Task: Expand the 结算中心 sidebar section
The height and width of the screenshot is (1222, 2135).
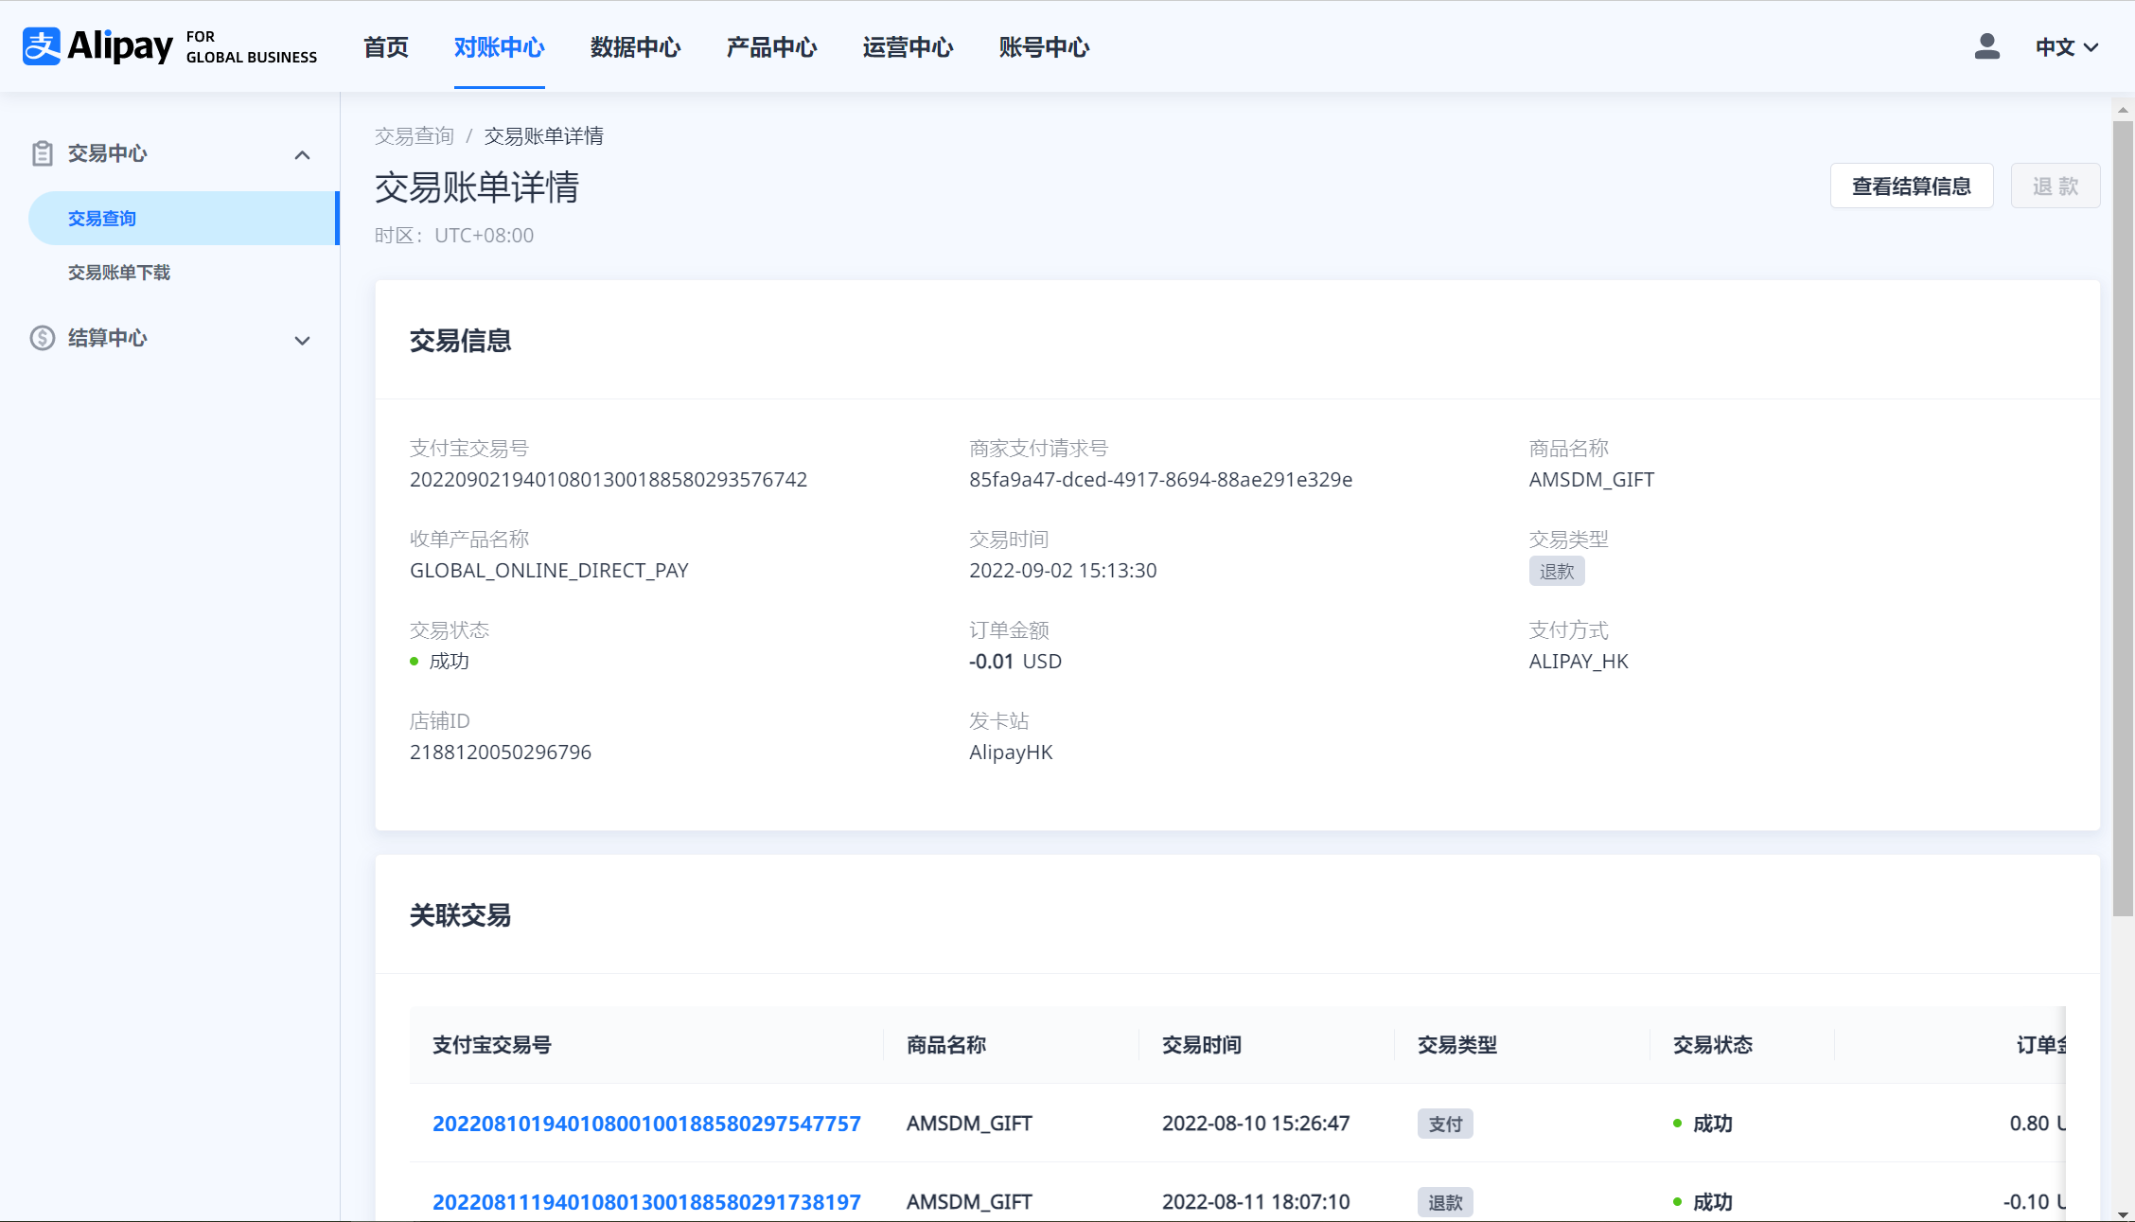Action: pos(302,340)
